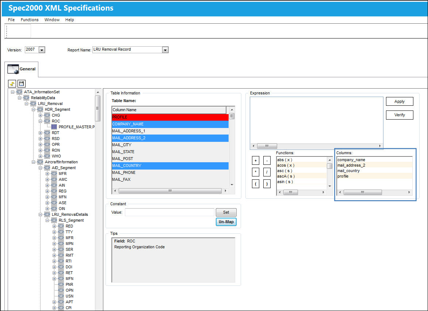
Task: Select the MAIL_CITY column row
Action: [170, 145]
